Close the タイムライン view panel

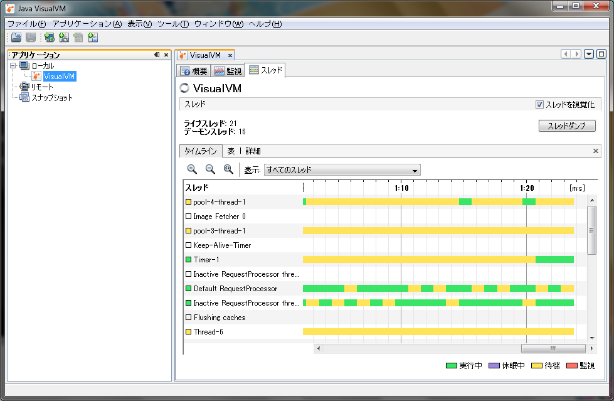pyautogui.click(x=596, y=151)
